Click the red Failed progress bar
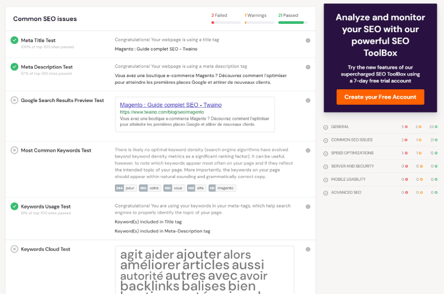This screenshot has height=294, width=444. click(226, 23)
